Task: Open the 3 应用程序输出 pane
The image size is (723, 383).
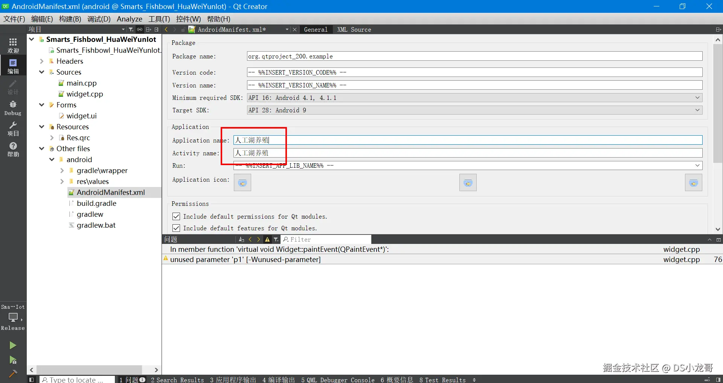Action: 233,380
